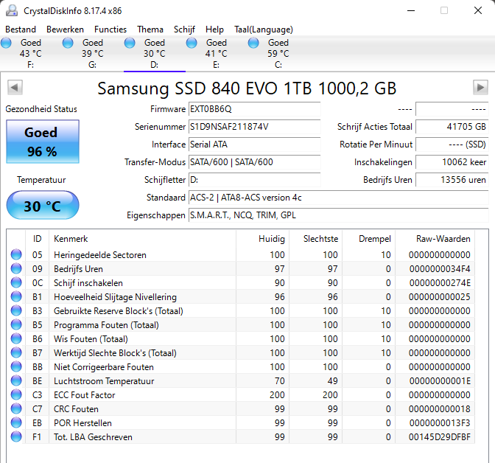Viewport: 495px width, 463px height.
Task: Open the Help menu
Action: [x=214, y=29]
